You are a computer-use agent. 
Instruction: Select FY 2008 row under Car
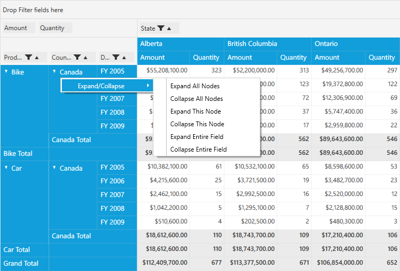click(117, 209)
